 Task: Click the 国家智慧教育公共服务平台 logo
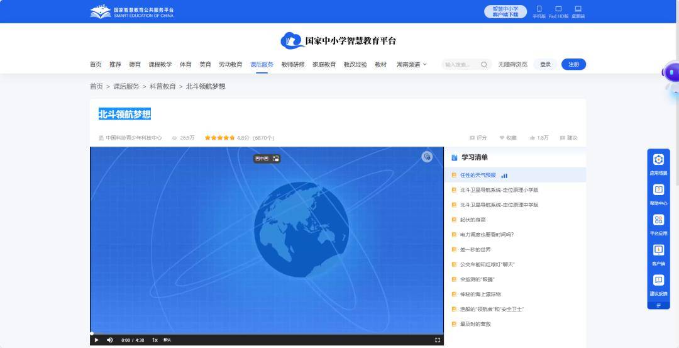(131, 12)
